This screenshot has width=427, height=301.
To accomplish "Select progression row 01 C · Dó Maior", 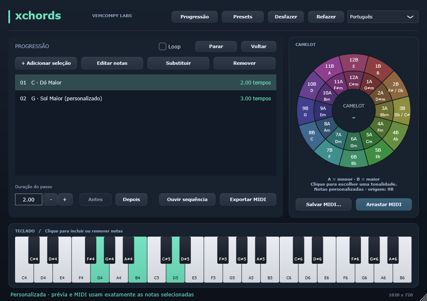I will click(145, 82).
